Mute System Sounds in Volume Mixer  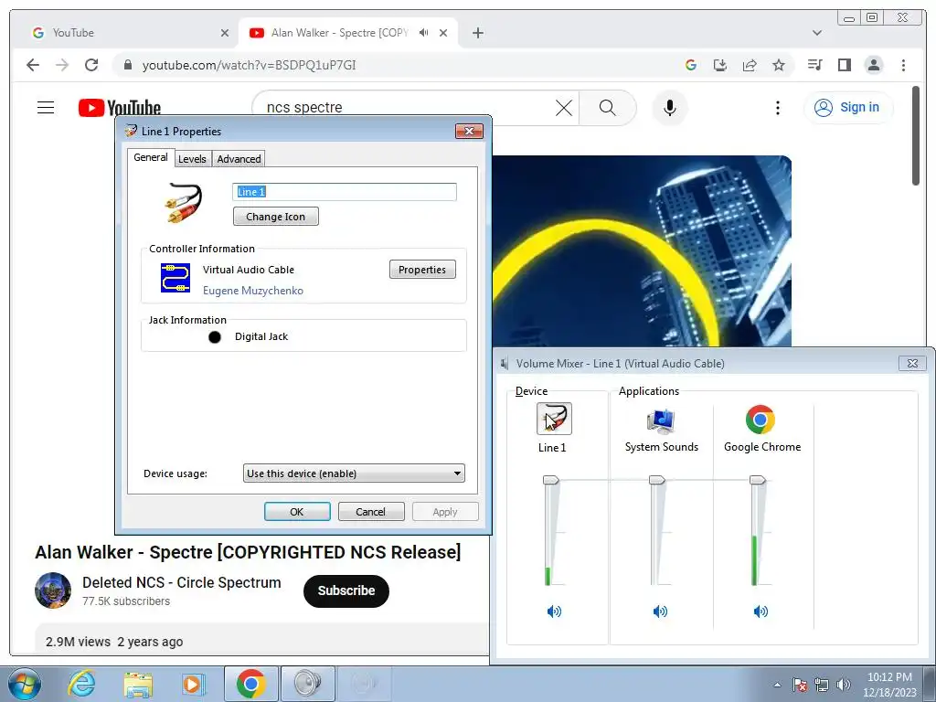point(660,612)
